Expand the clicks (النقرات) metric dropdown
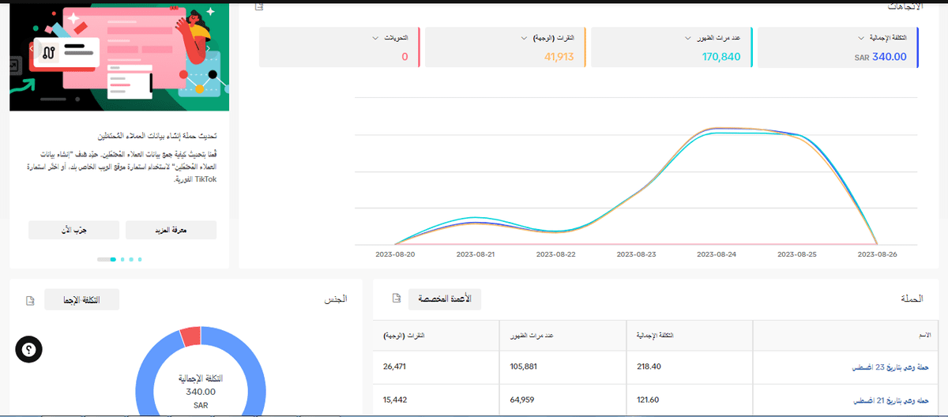This screenshot has height=417, width=948. coord(524,38)
